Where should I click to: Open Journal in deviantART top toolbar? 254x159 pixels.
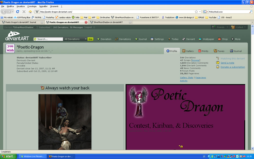[141, 39]
